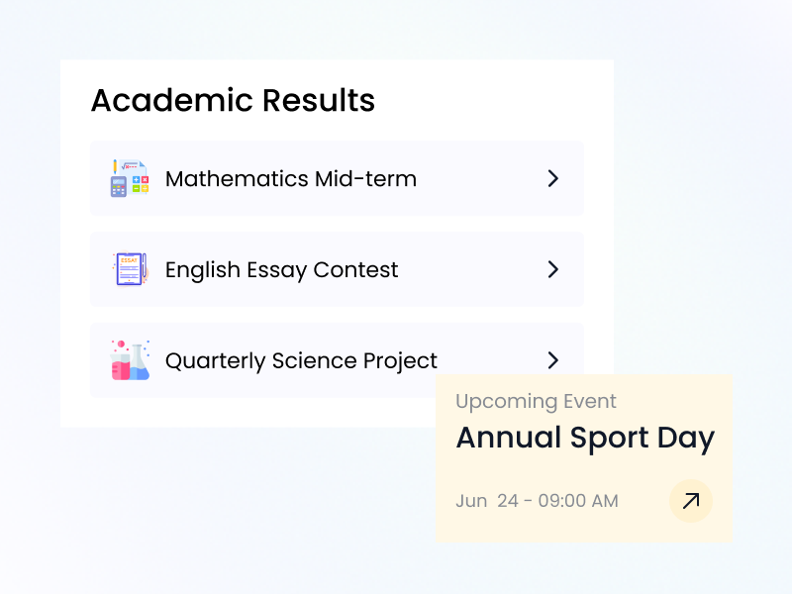
Task: Click the Upcoming Event caption
Action: click(536, 401)
